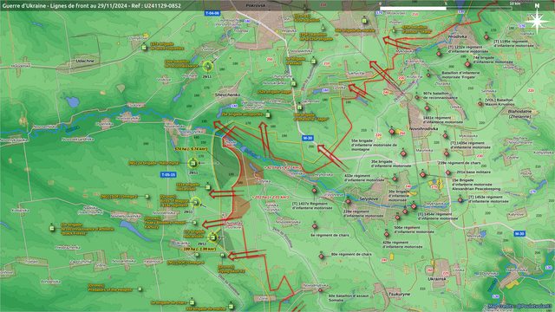Click the [VOL] Bataillon Maxim Krivonos marker
The image size is (555, 312).
480,104
